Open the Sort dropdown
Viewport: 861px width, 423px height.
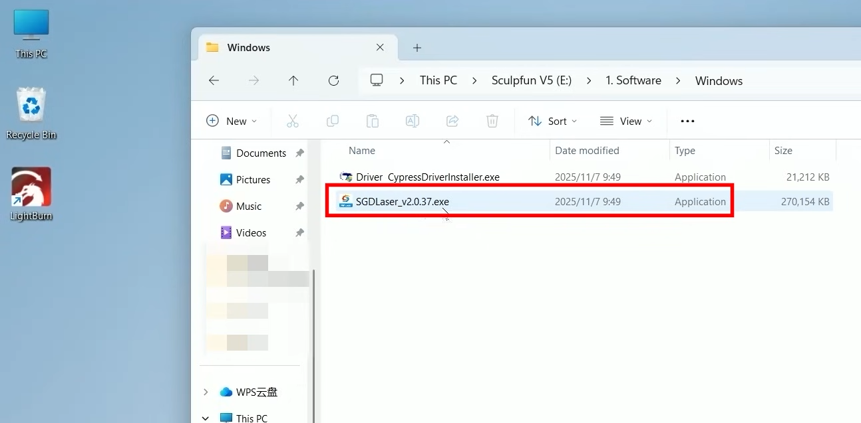[x=553, y=121]
